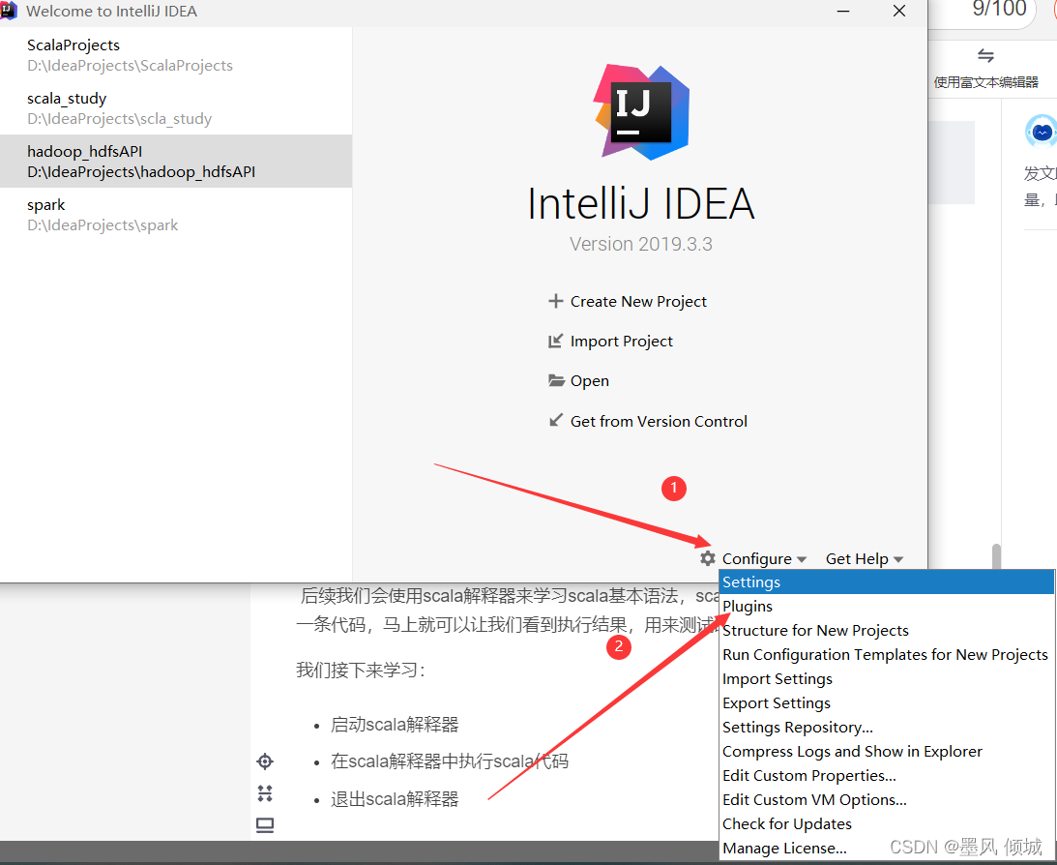1057x865 pixels.
Task: Choose Compress Logs and Show in Explorer
Action: point(887,752)
